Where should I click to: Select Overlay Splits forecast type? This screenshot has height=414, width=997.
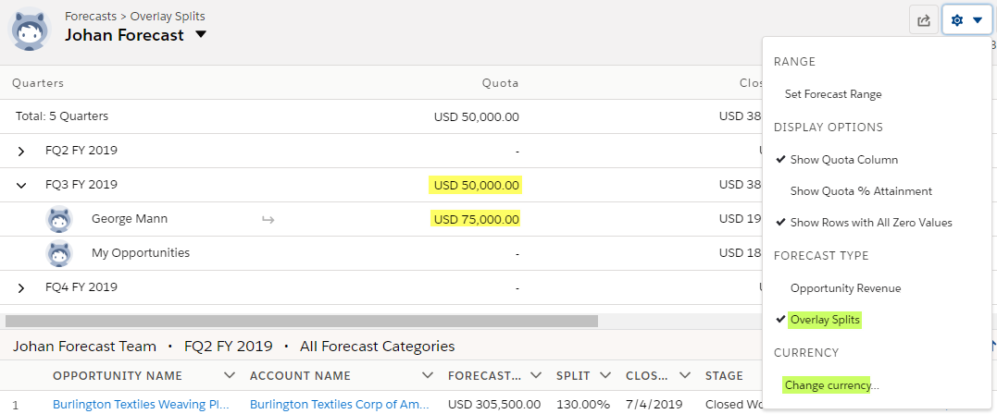(x=825, y=320)
